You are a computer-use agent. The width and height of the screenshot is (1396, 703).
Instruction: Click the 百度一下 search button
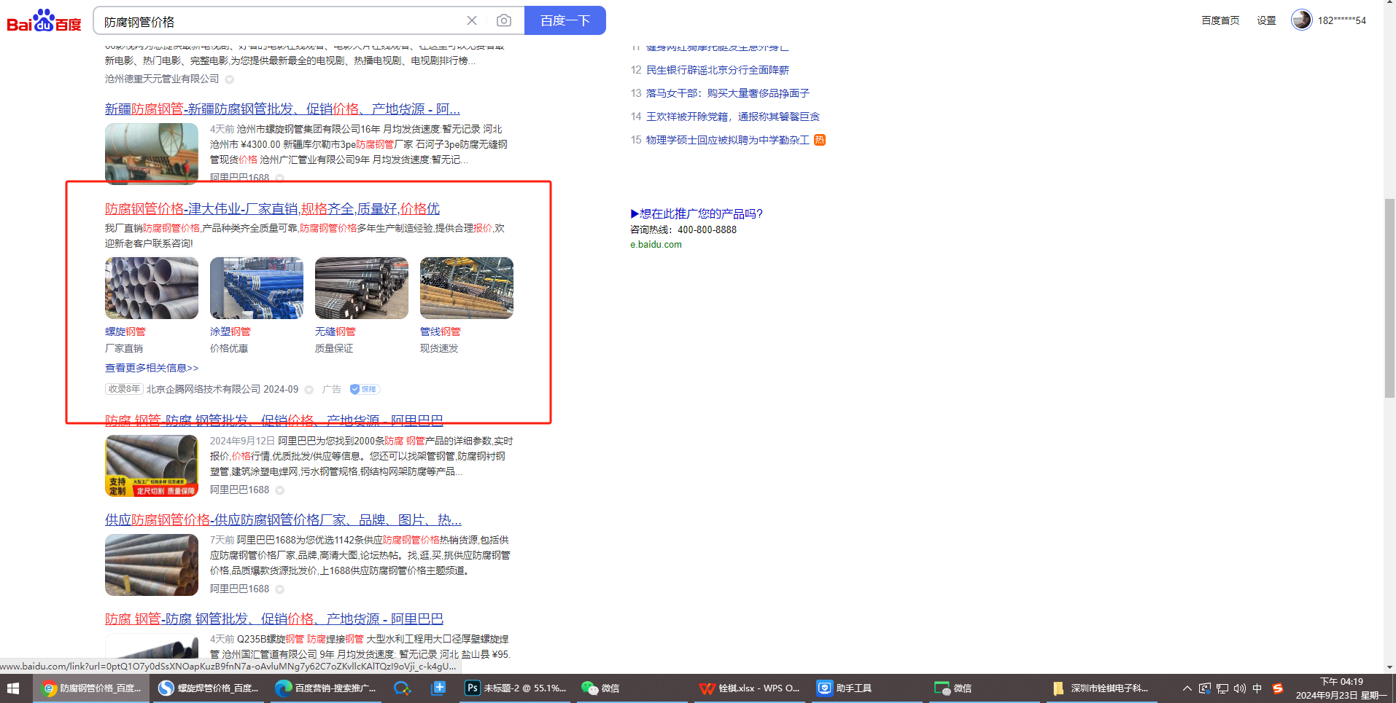tap(565, 20)
